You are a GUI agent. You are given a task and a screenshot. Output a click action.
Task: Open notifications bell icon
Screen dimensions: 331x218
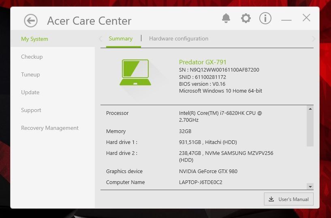click(x=226, y=18)
